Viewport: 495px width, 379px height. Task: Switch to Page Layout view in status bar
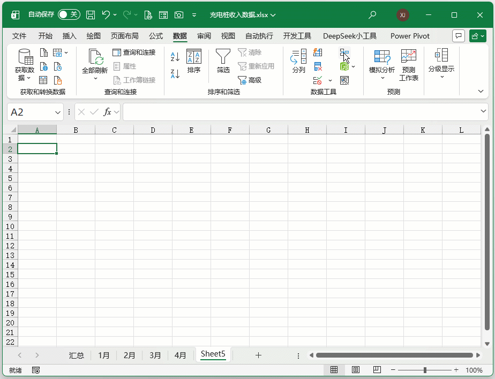click(x=356, y=369)
